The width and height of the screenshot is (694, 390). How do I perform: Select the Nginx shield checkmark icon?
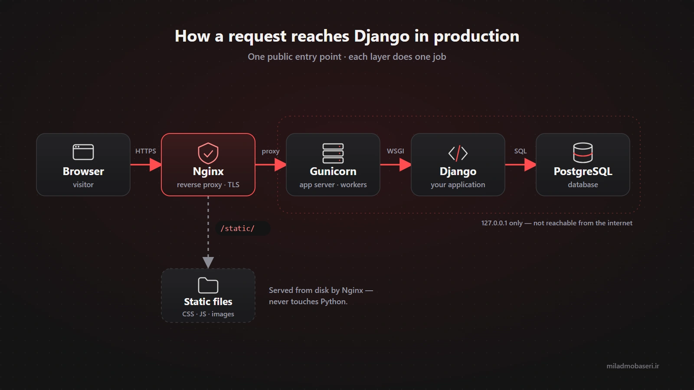208,153
